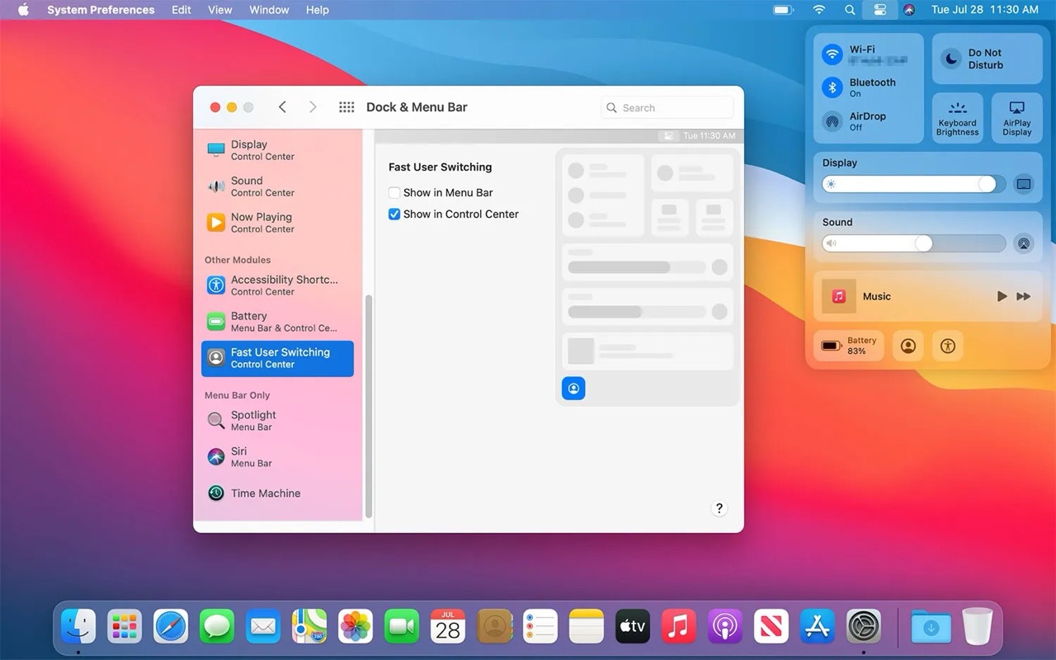Open System Preferences from the Dock
This screenshot has width=1056, height=660.
864,627
